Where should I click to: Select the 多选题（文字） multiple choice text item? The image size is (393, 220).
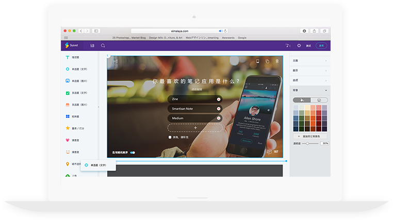coord(76,93)
